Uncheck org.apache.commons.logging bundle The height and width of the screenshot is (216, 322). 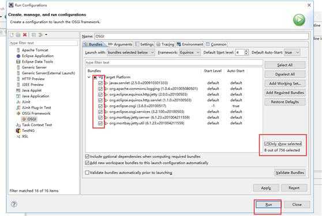100,89
